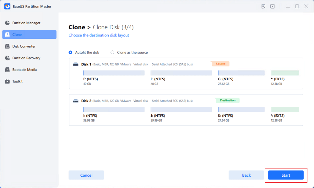This screenshot has width=314, height=188.
Task: Cancel the clone operation
Action: [86, 175]
